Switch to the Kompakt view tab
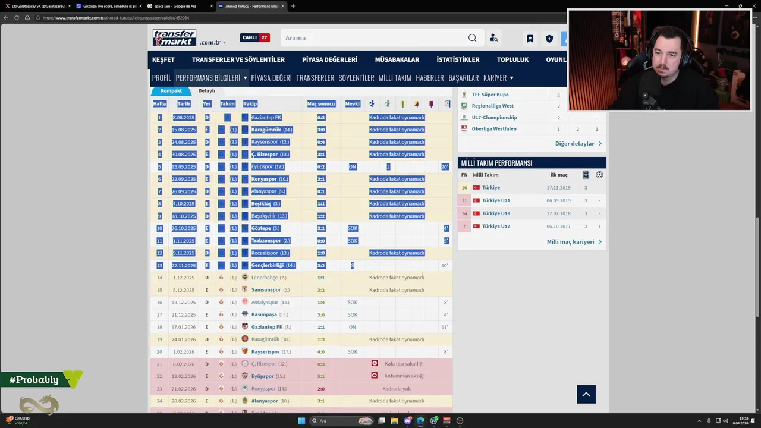This screenshot has width=761, height=428. click(x=171, y=91)
